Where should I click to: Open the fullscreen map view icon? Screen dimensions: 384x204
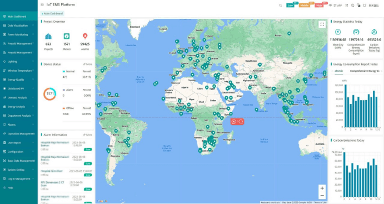tap(322, 24)
